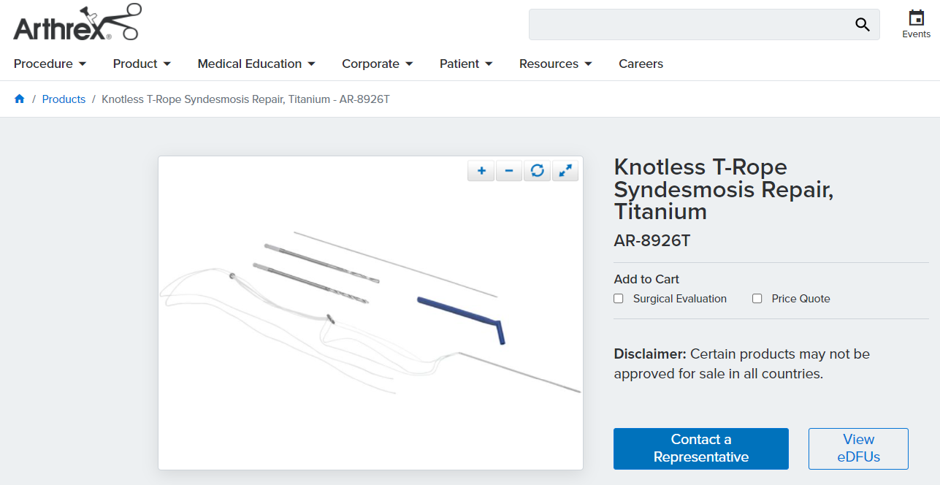Follow the Products breadcrumb link
The image size is (940, 485).
point(64,99)
